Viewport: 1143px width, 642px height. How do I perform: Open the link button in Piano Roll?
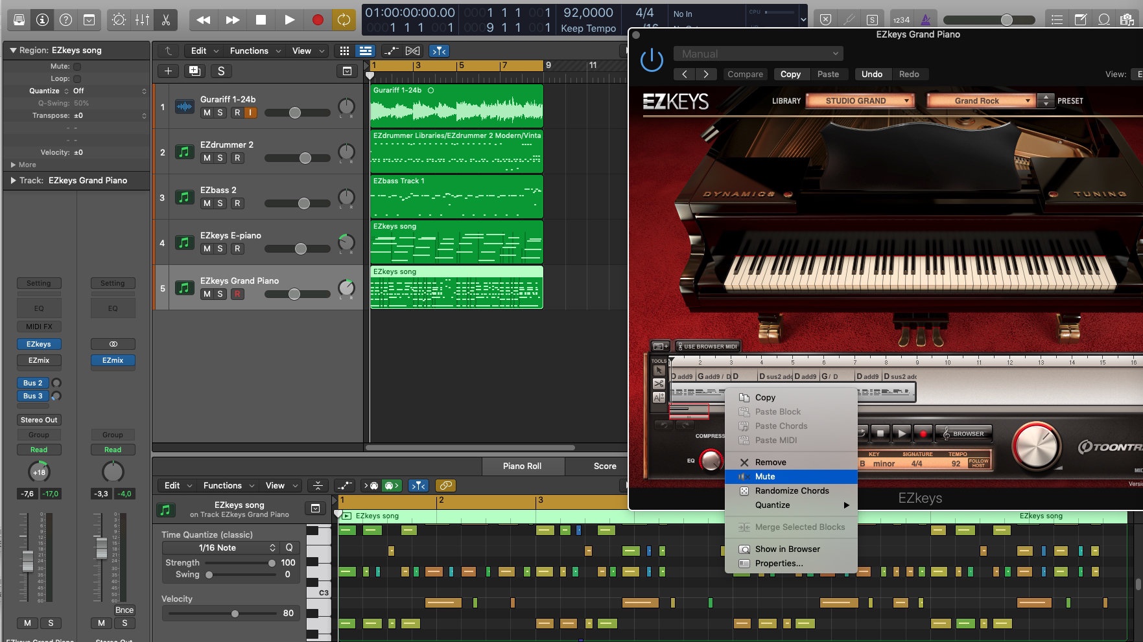click(x=445, y=485)
